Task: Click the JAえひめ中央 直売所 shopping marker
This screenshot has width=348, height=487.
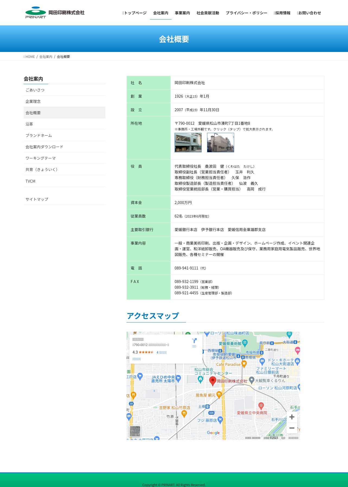Action: point(178,378)
